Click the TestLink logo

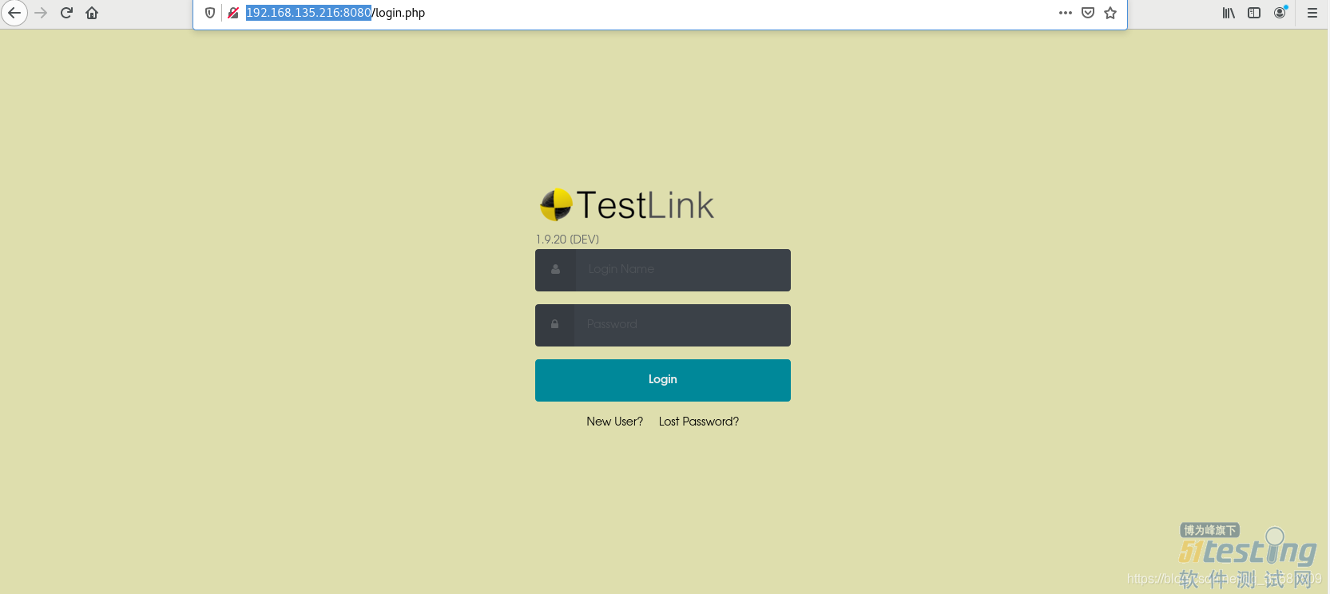[x=627, y=205]
